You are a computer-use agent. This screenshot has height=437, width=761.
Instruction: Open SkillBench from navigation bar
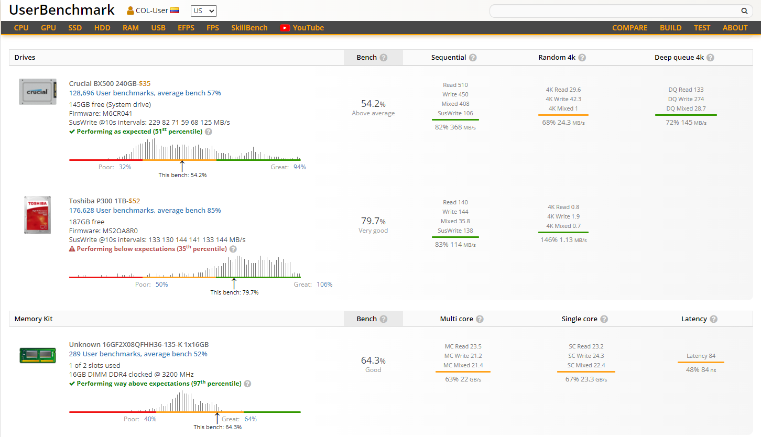pyautogui.click(x=249, y=28)
